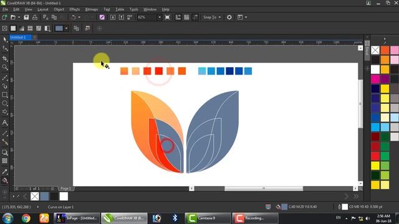Select the Crop tool
Screen dimensions: 399x224
pyautogui.click(x=4, y=58)
